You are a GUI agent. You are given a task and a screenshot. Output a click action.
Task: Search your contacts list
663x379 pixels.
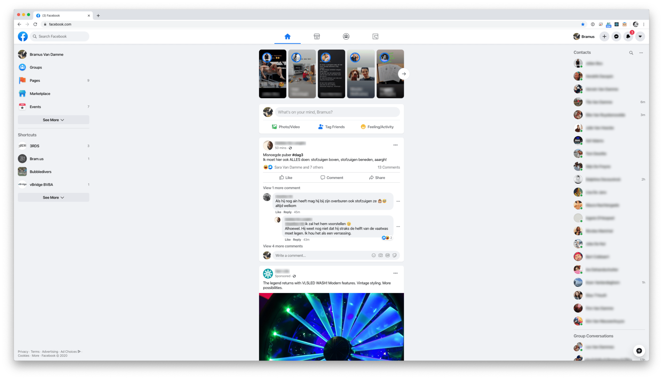(631, 52)
